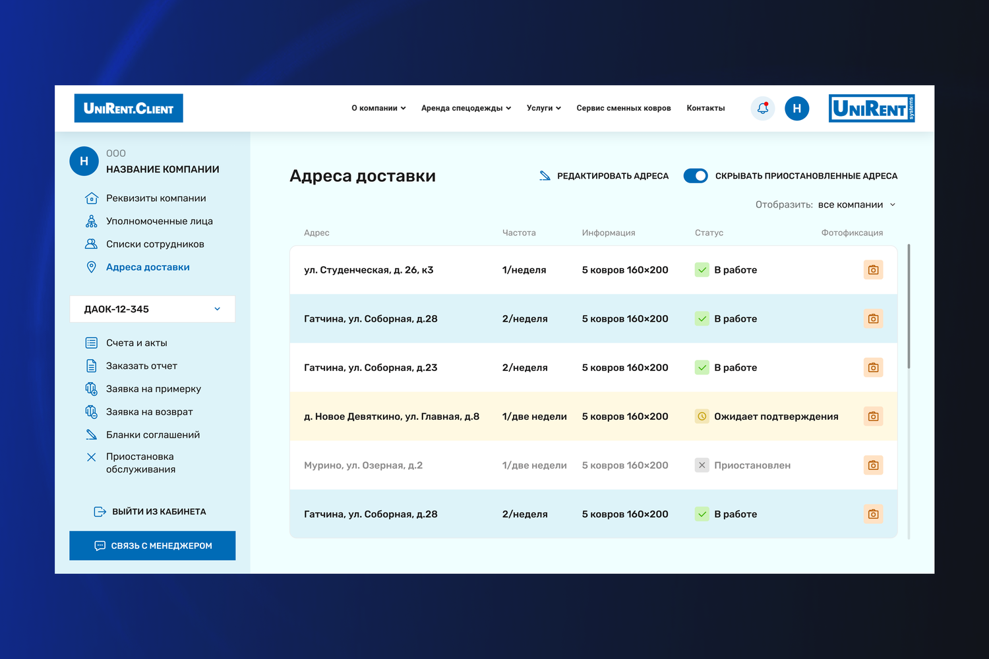This screenshot has height=659, width=989.
Task: Click grey X status in Мурино row
Action: (x=702, y=465)
